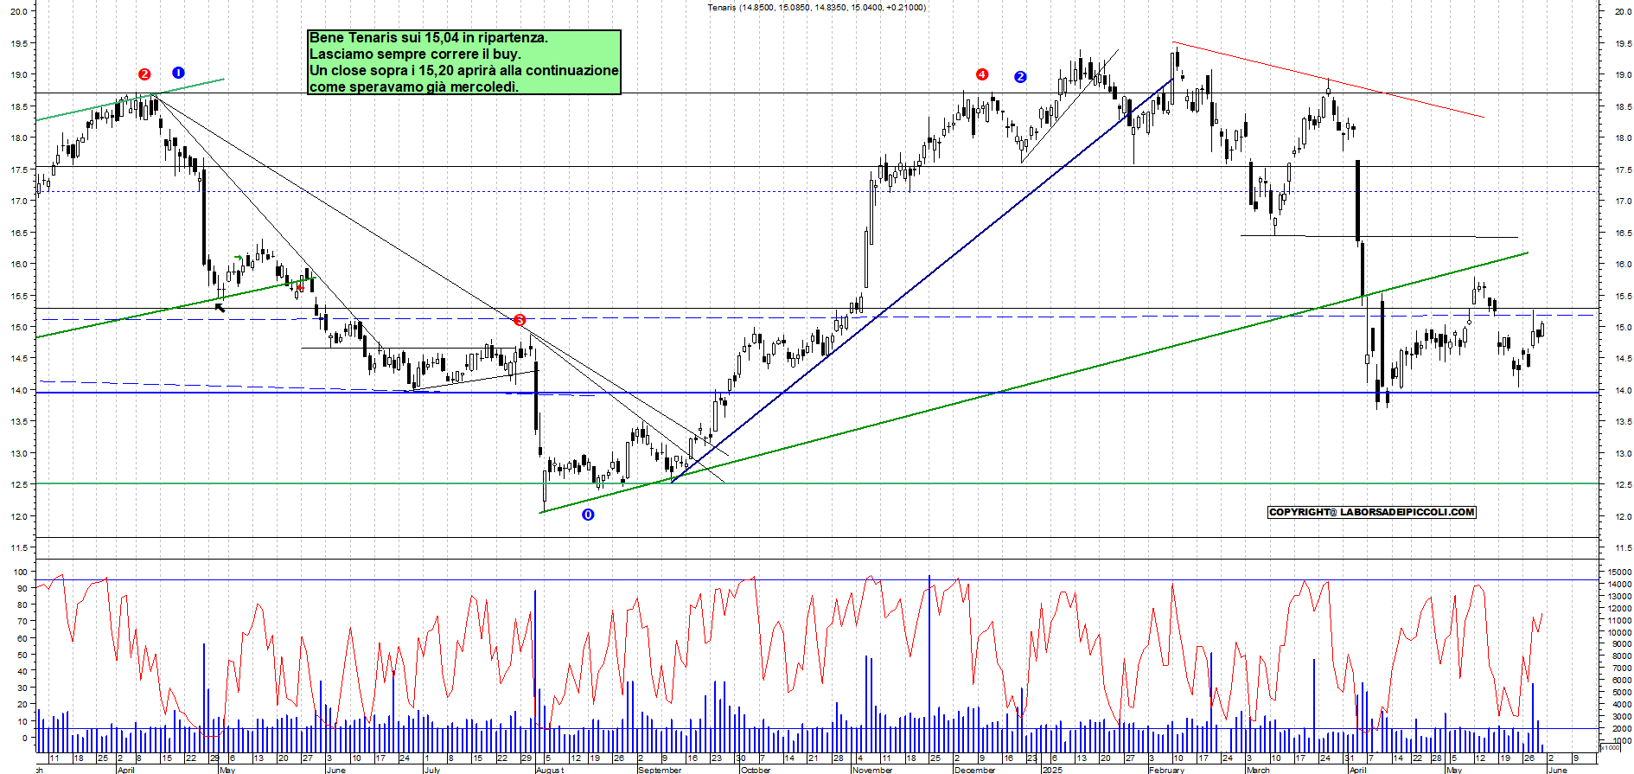Click the 'December' label on the time axis
Image resolution: width=1634 pixels, height=774 pixels.
pyautogui.click(x=975, y=770)
